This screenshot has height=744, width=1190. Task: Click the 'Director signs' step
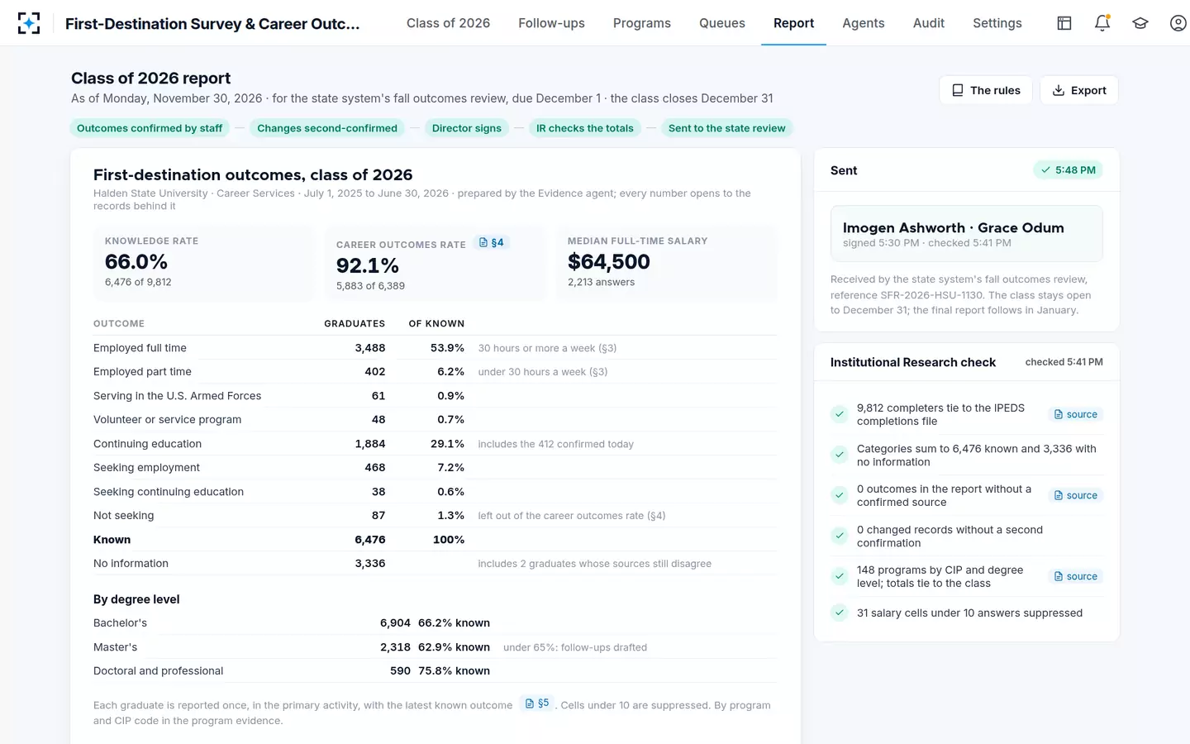point(467,128)
